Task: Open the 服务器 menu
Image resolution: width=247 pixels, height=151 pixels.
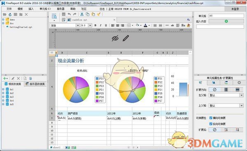Action: pyautogui.click(x=61, y=9)
